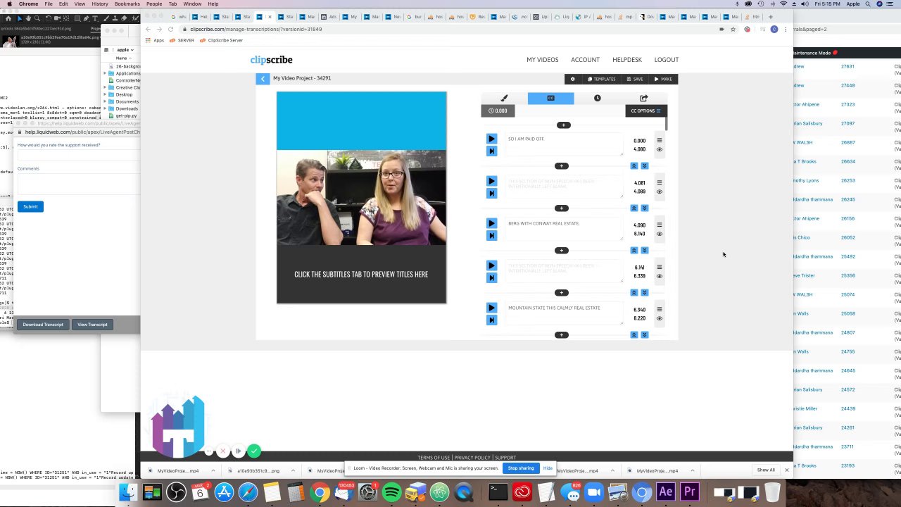
Task: Open the clock timing tab
Action: pyautogui.click(x=597, y=98)
